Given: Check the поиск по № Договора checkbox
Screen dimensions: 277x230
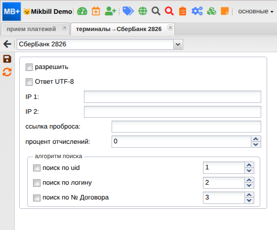Looking at the screenshot, I should (37, 198).
